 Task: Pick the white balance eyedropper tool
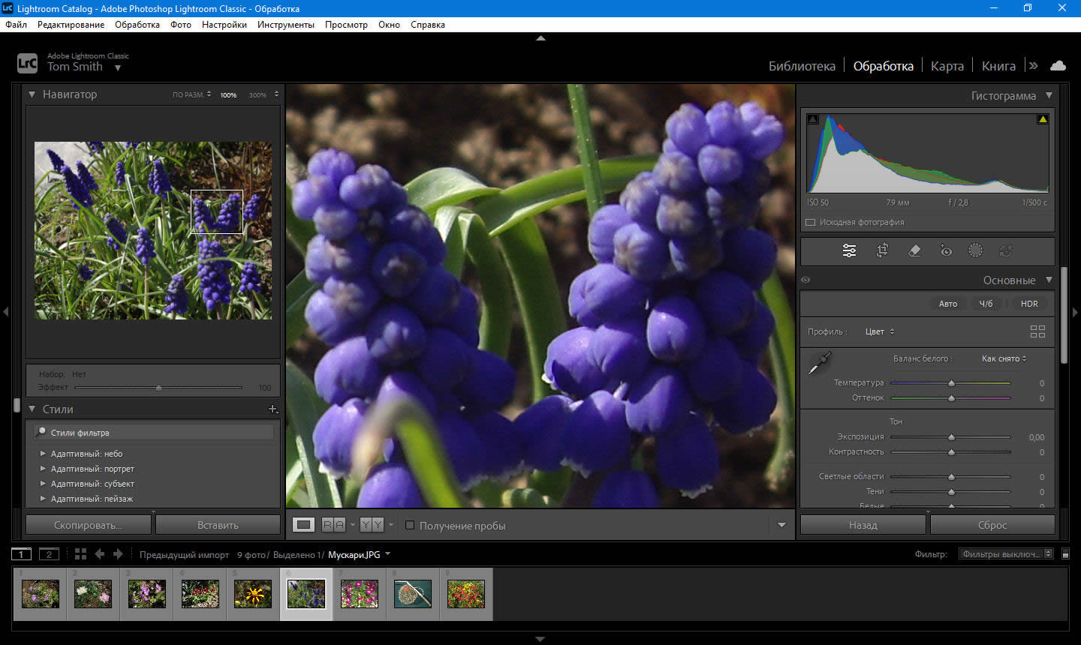click(819, 363)
